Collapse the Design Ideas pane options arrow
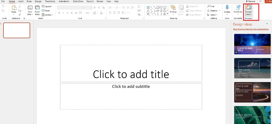 pyautogui.click(x=267, y=24)
